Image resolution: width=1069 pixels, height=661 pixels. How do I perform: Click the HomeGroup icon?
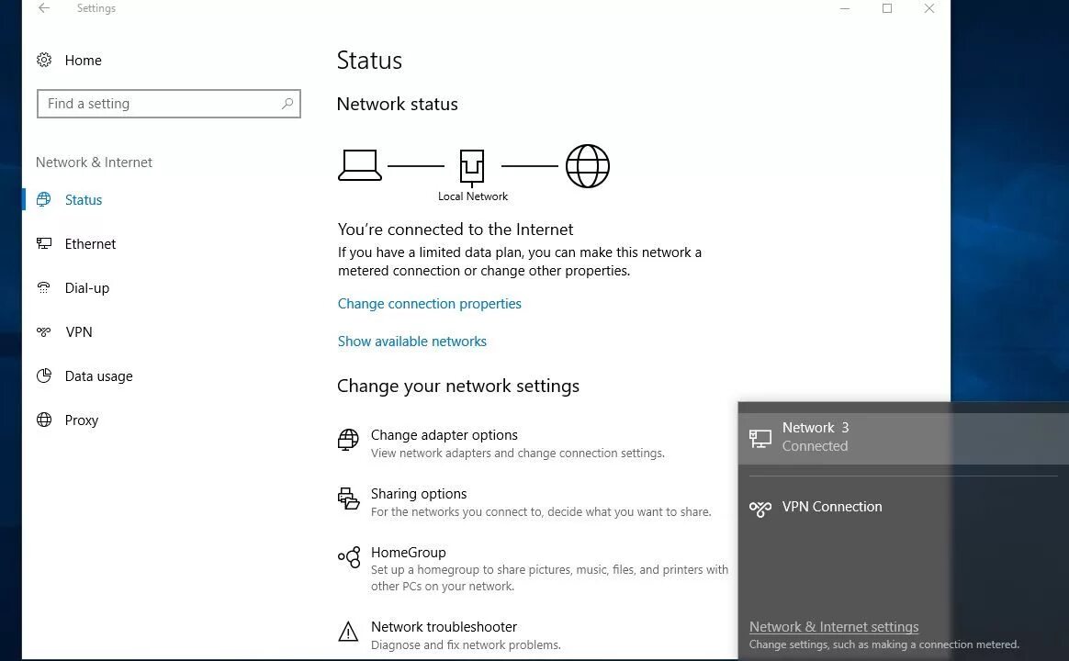tap(348, 557)
